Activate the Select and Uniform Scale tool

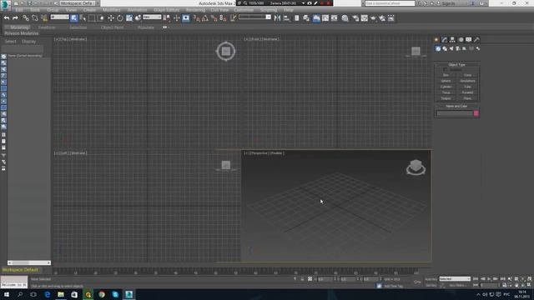tap(129, 18)
